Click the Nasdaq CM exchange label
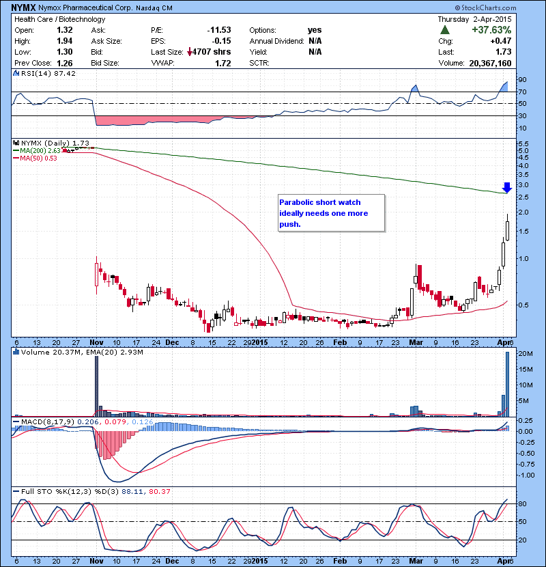Viewport: 546px width, 567px height. 154,8
